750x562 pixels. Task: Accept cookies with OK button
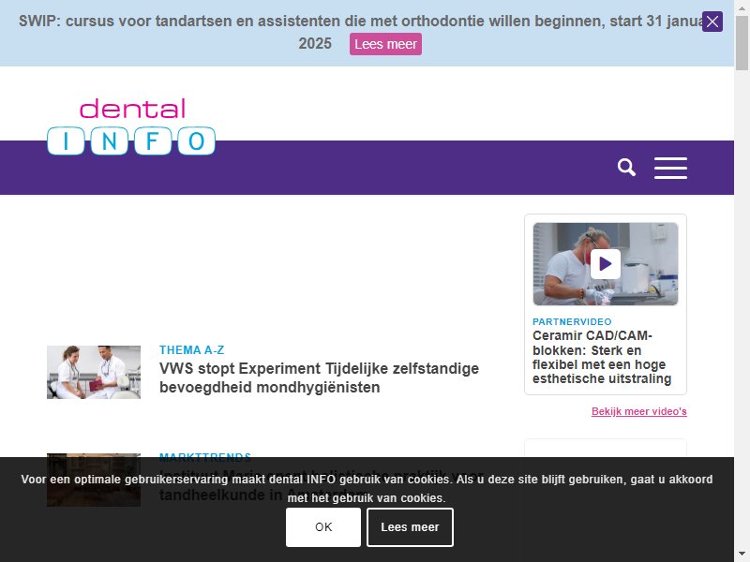[x=323, y=527]
